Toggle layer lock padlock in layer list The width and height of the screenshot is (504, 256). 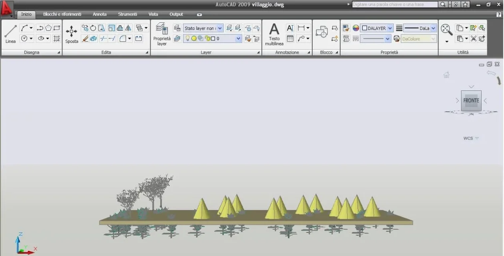pyautogui.click(x=207, y=38)
